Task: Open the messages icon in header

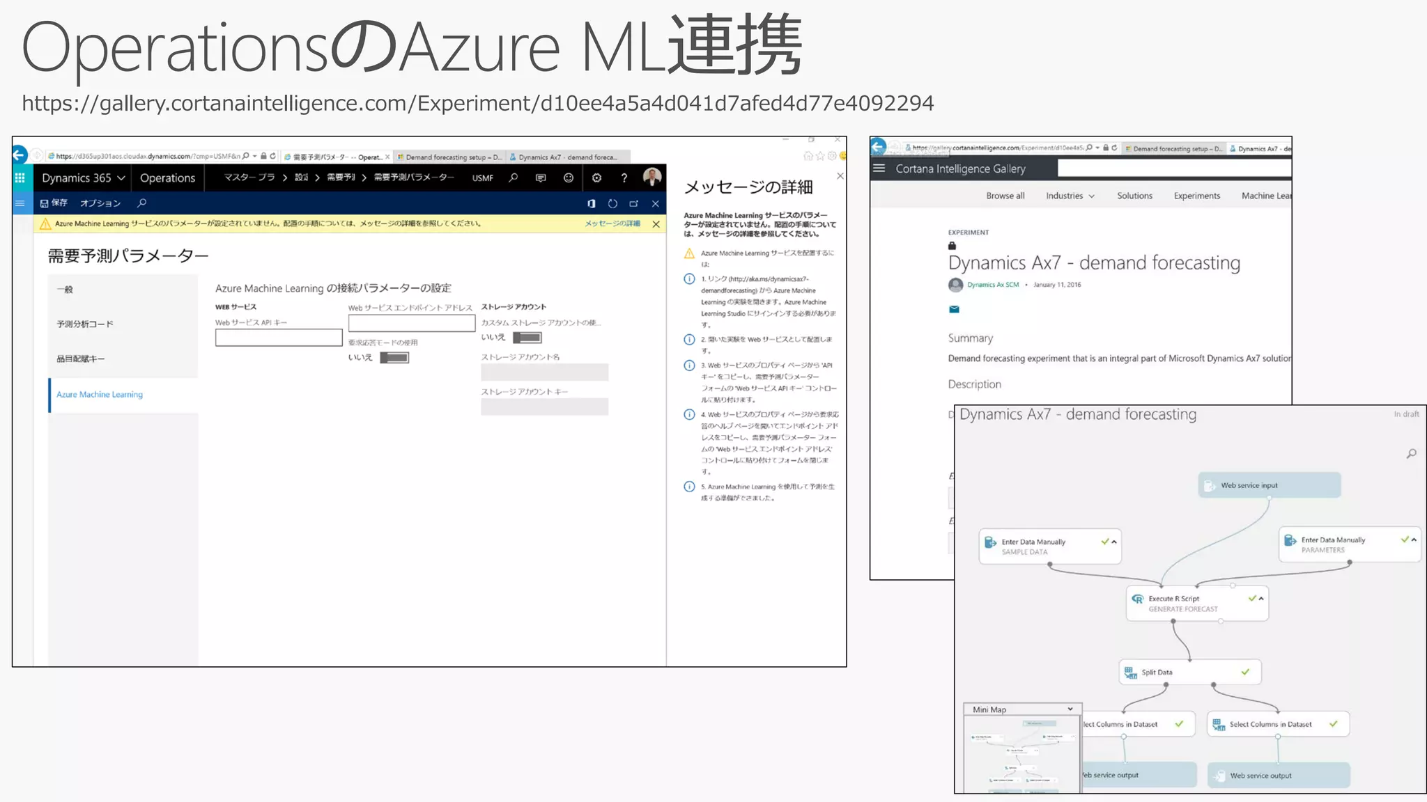Action: coord(541,178)
